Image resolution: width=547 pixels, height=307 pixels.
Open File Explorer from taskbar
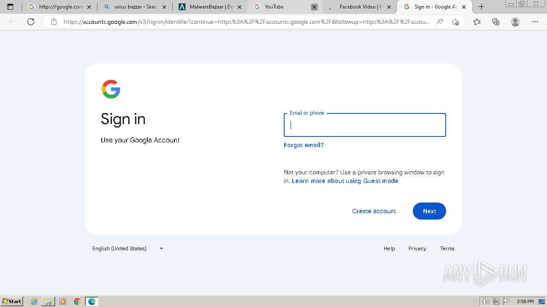(x=48, y=301)
